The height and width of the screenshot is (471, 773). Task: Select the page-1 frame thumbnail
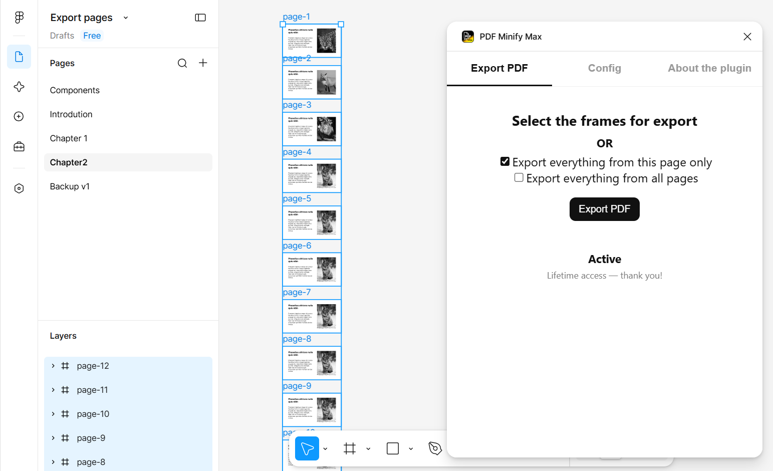click(312, 41)
